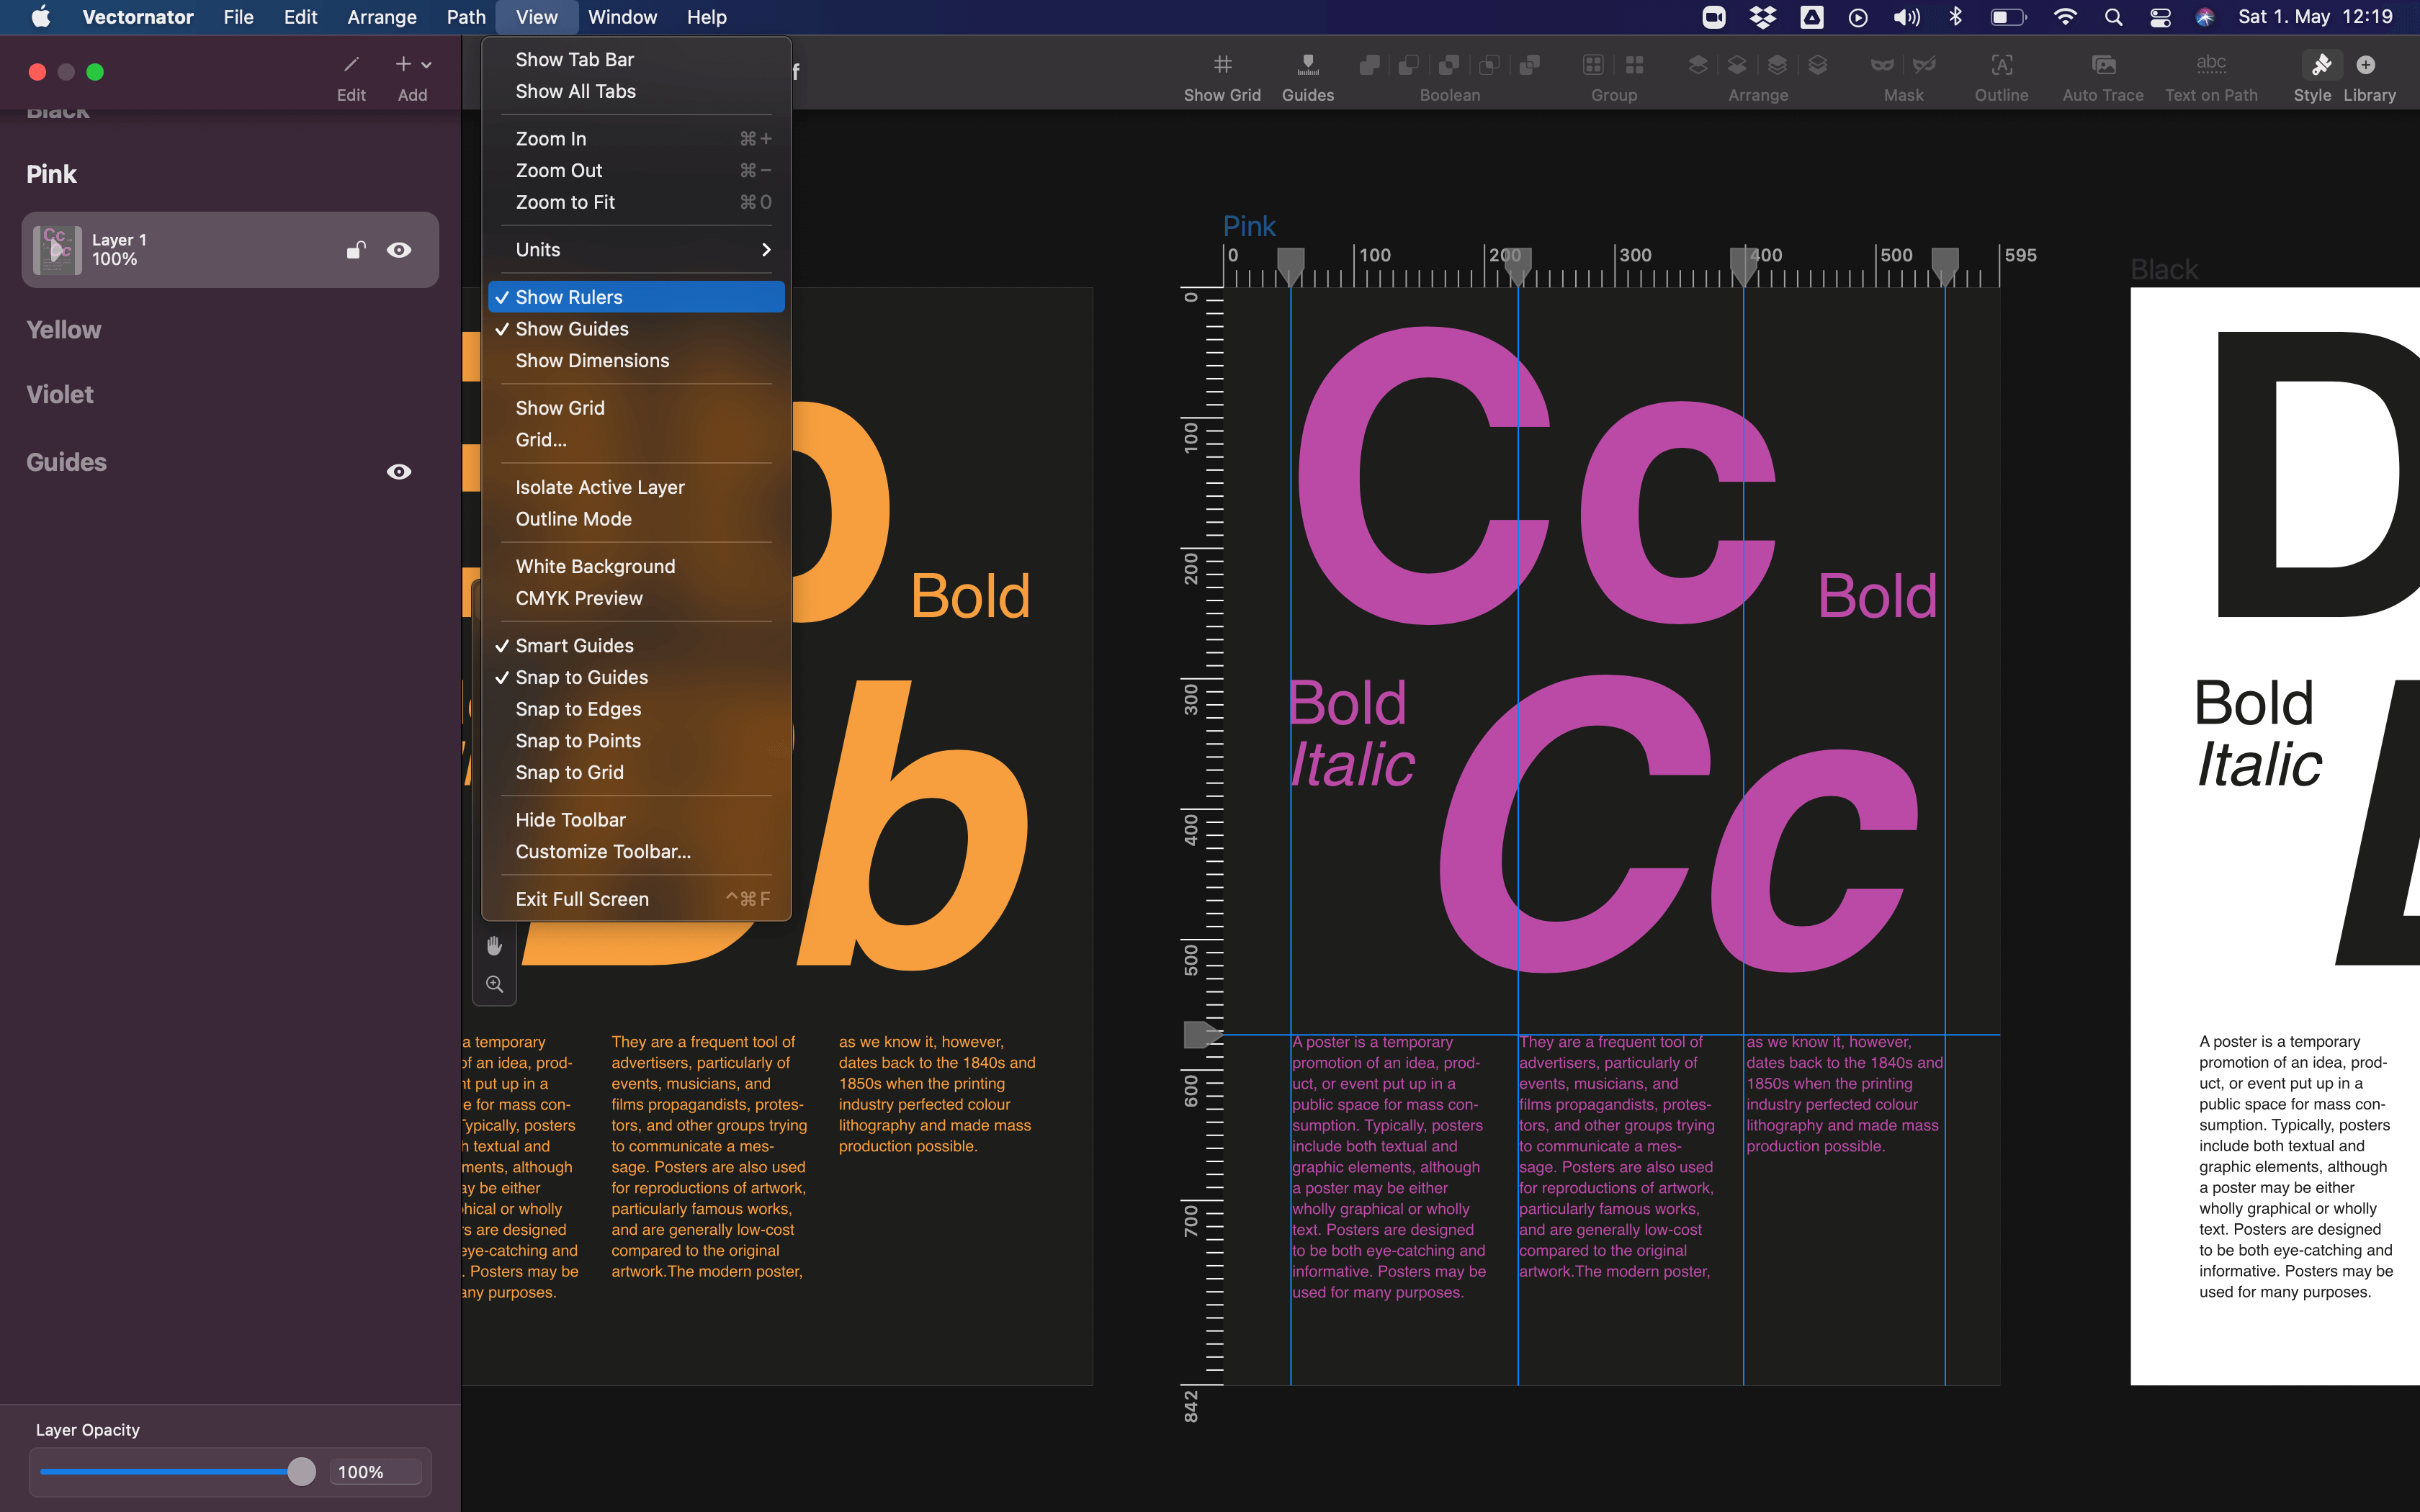The height and width of the screenshot is (1512, 2420).
Task: Open the Add layer dropdown chevron
Action: click(x=427, y=65)
